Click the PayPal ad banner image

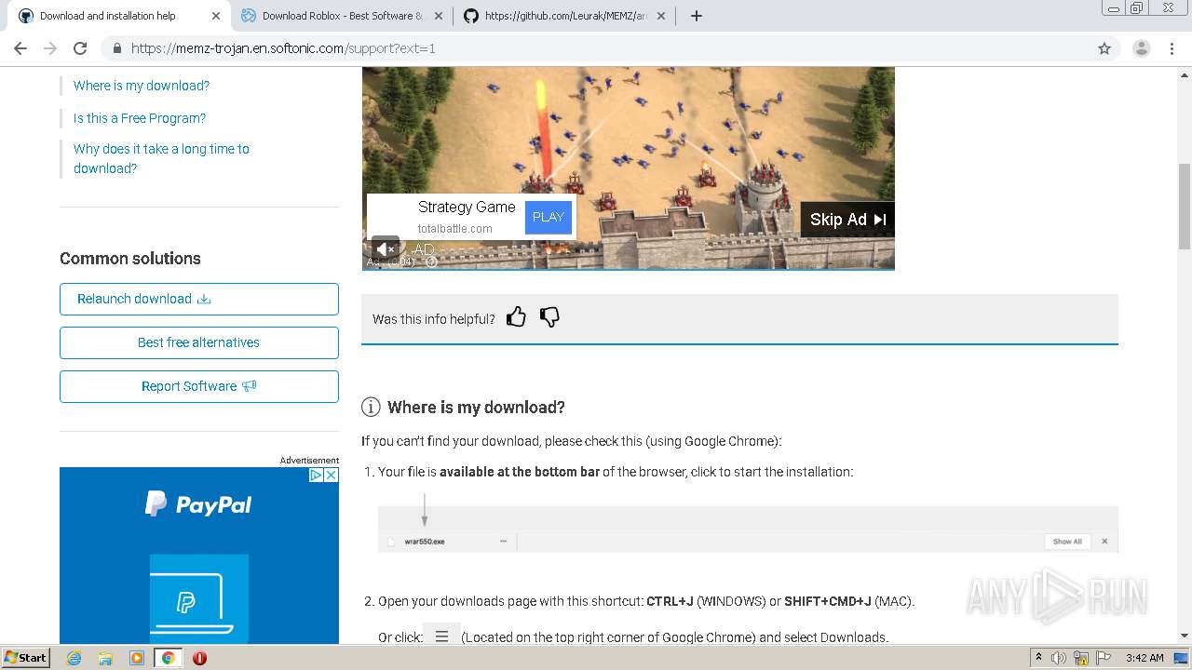pos(199,556)
